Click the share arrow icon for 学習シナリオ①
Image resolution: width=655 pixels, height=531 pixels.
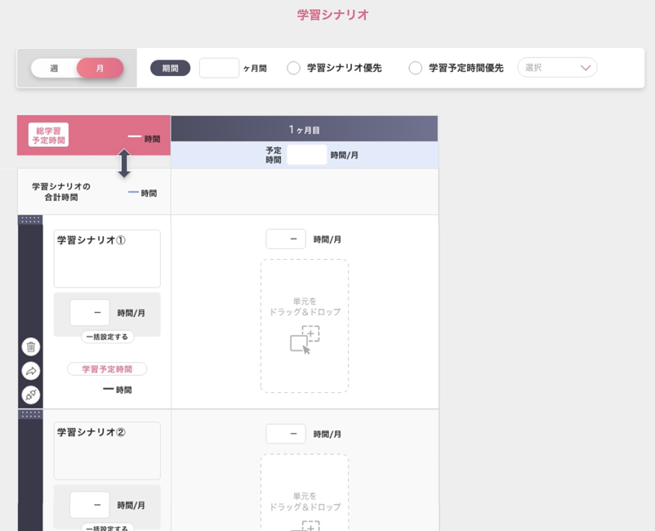[30, 371]
